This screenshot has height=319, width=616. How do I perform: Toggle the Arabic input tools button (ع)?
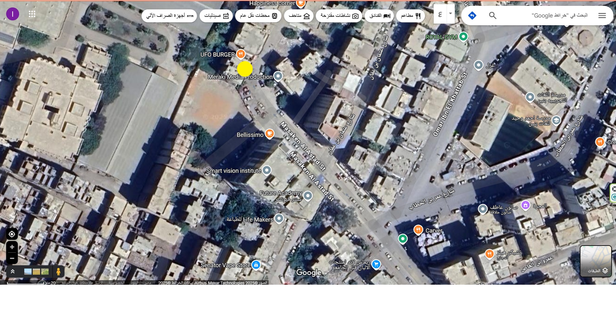coord(440,14)
